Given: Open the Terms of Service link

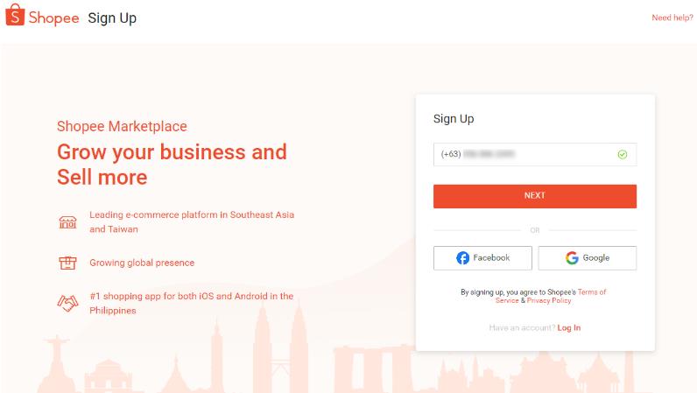Looking at the screenshot, I should tap(551, 296).
